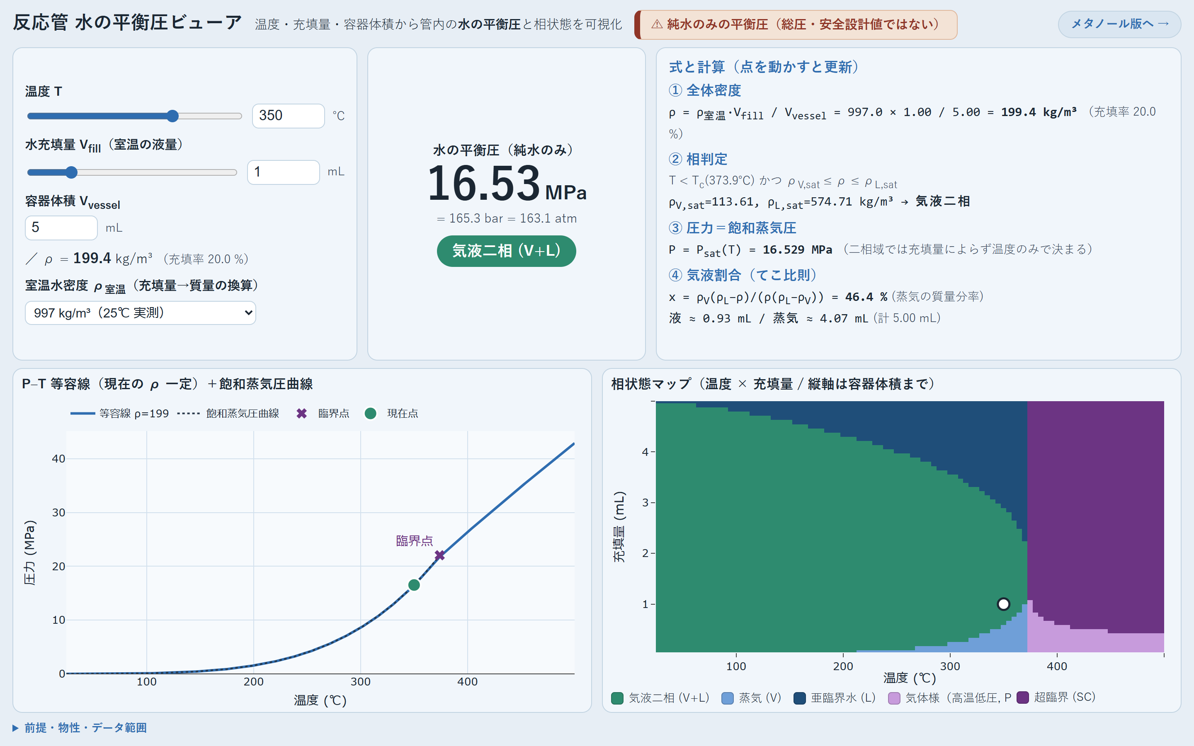The width and height of the screenshot is (1194, 746).
Task: Click the ① 全体密度 heading
Action: [x=705, y=90]
